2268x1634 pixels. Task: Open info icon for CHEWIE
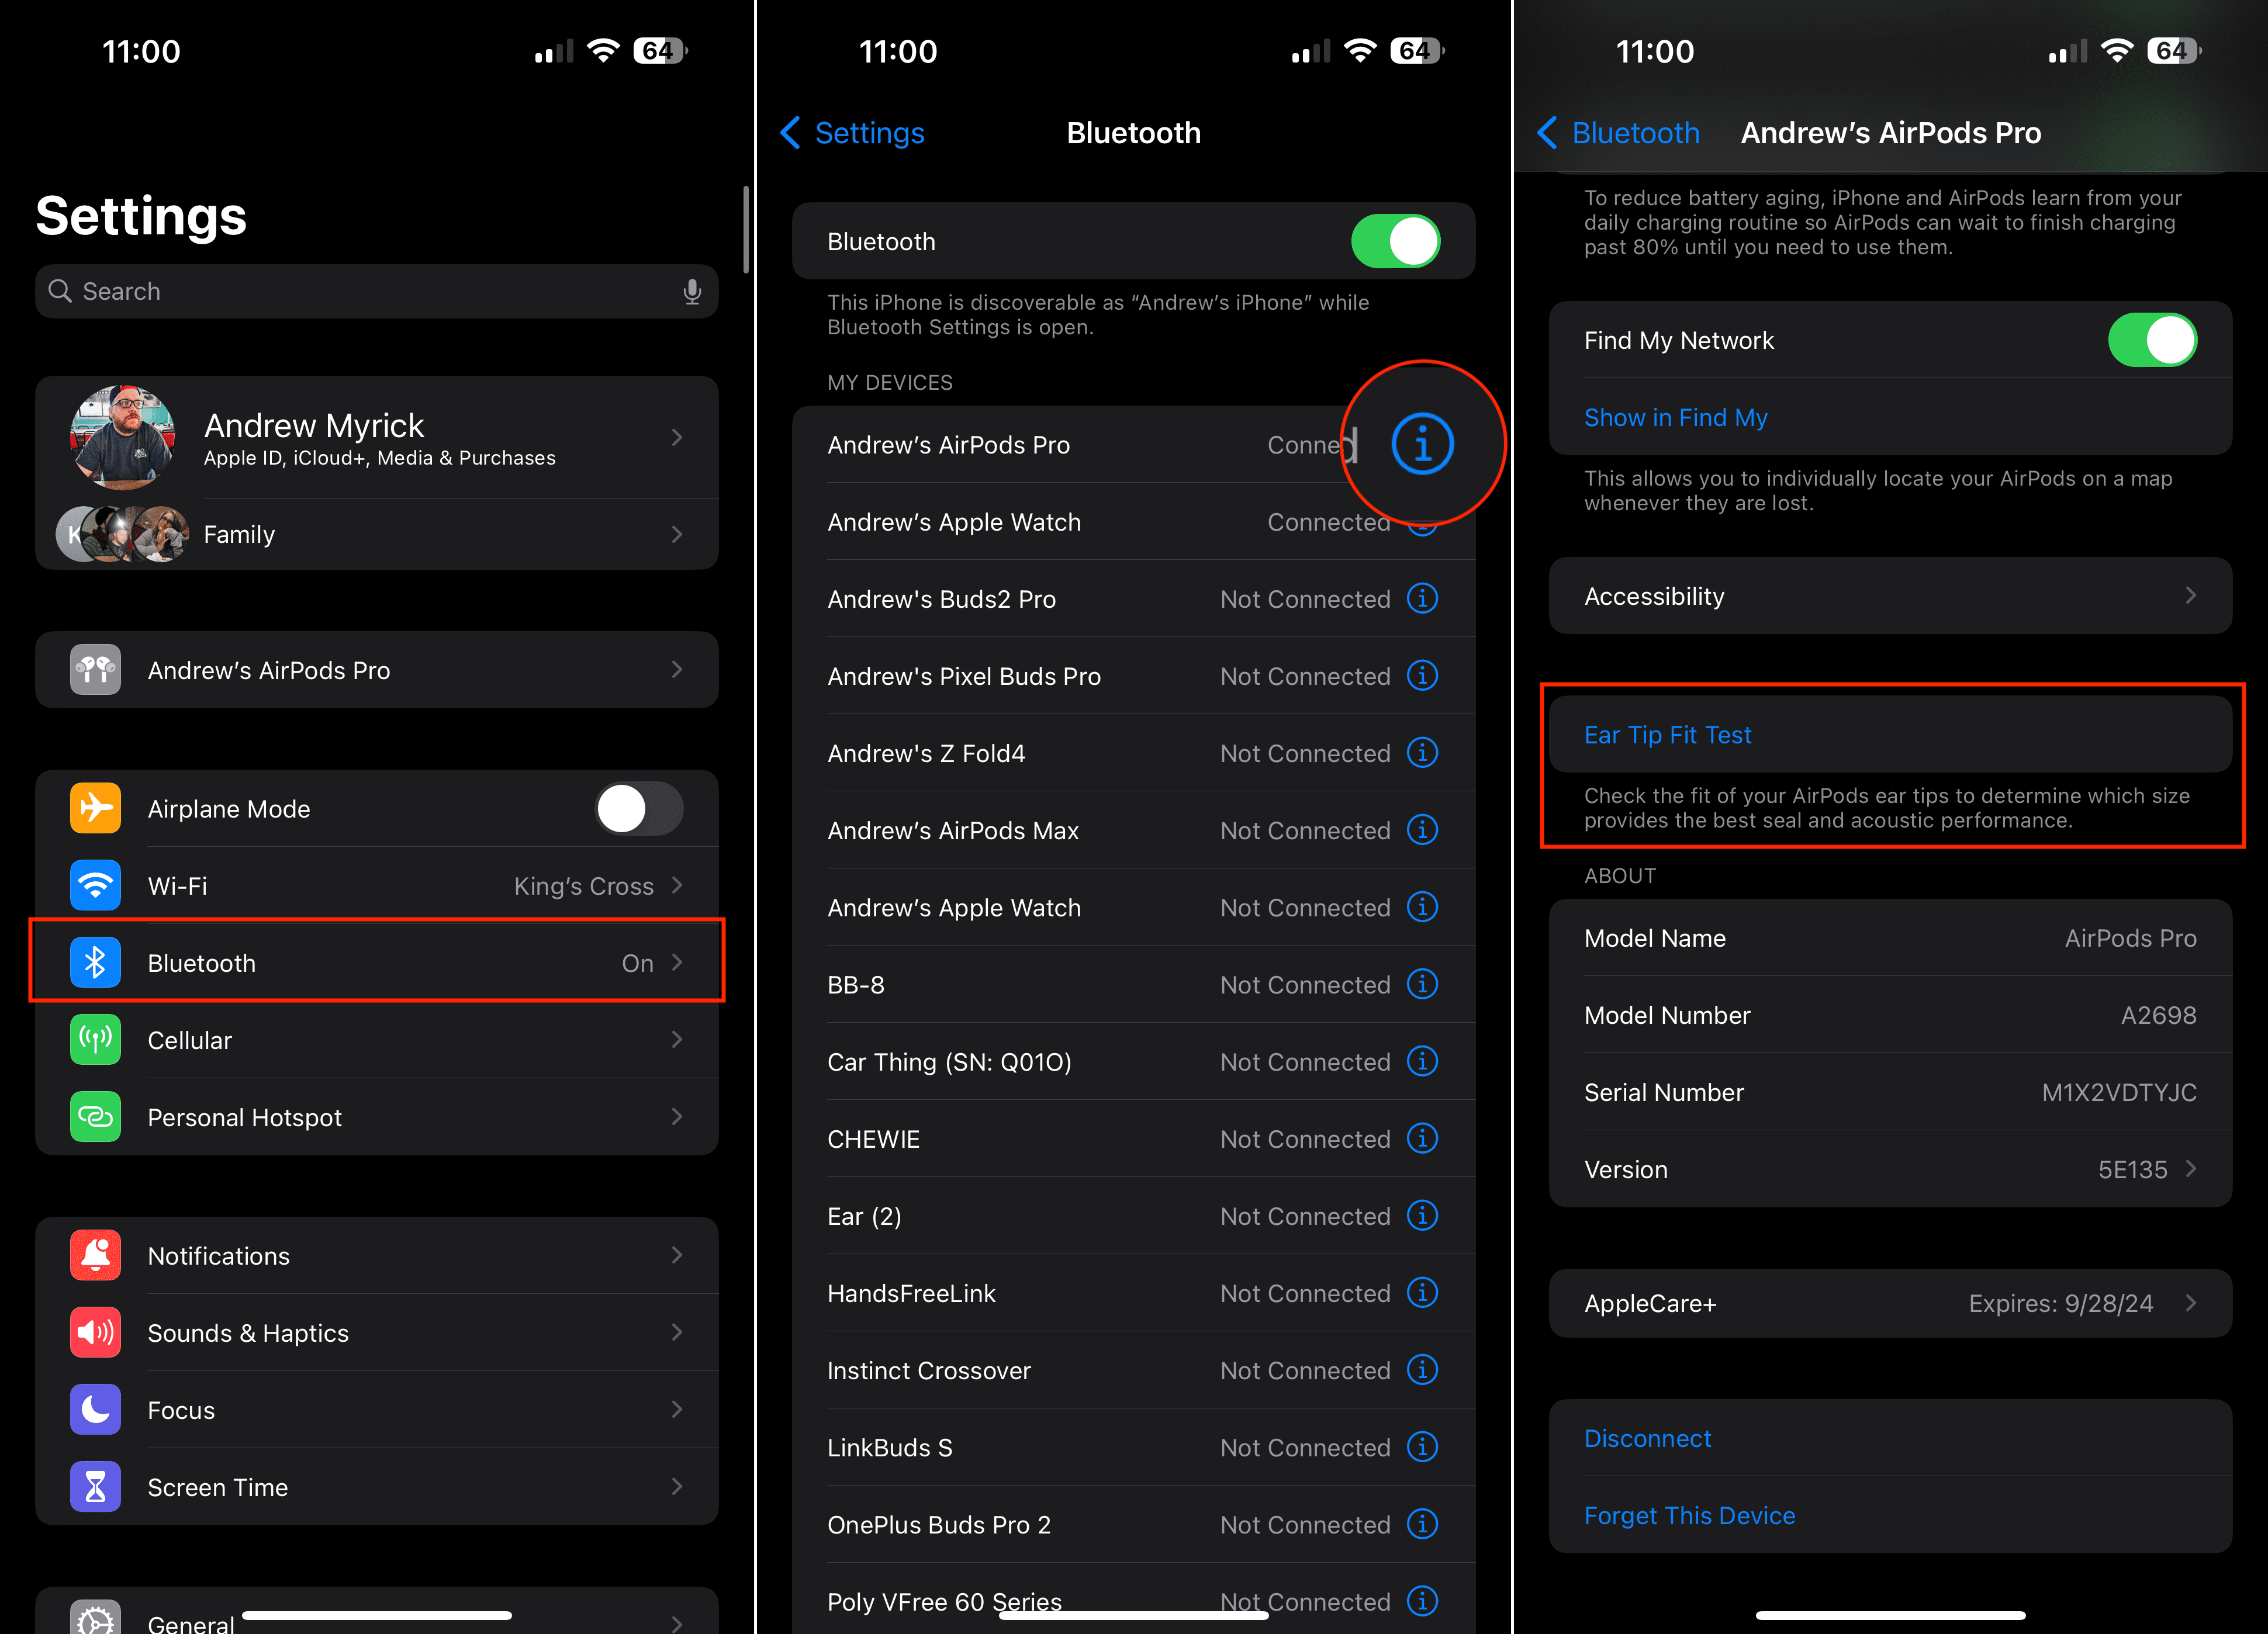click(1422, 1138)
